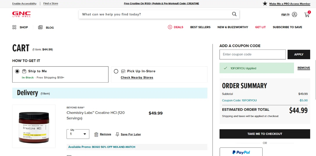Click the Blog newspaper icon
The image size is (316, 156).
point(40,27)
